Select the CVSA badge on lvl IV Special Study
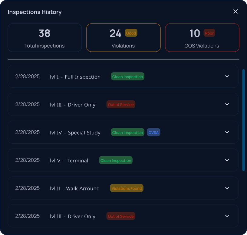Viewport: 247px width, 235px height. [153, 132]
